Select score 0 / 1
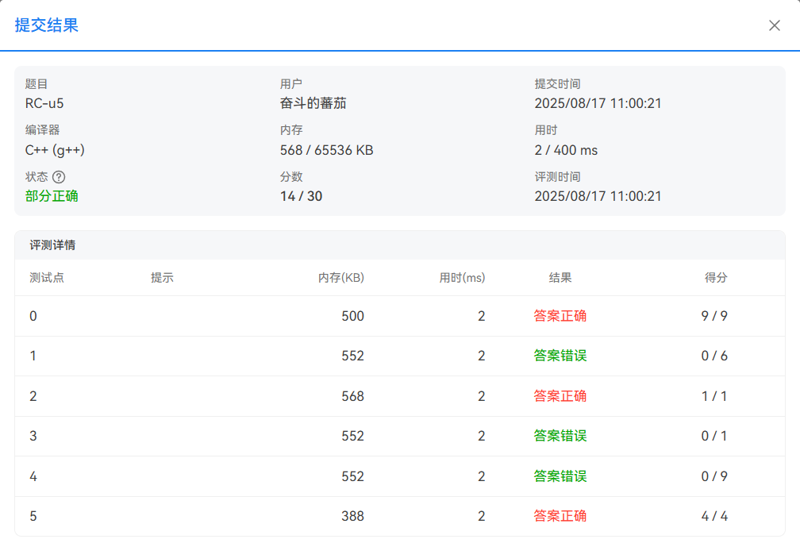Image resolution: width=800 pixels, height=543 pixels. click(x=714, y=436)
